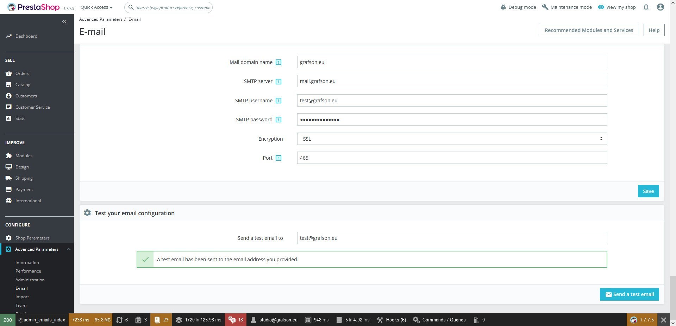
Task: Open the Encryption SSL dropdown
Action: (x=452, y=139)
